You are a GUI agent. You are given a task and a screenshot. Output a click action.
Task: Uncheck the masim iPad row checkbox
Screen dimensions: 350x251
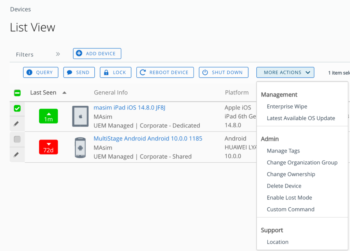[17, 108]
